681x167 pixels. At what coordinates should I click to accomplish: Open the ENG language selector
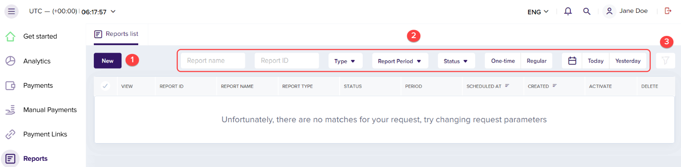[x=538, y=12]
